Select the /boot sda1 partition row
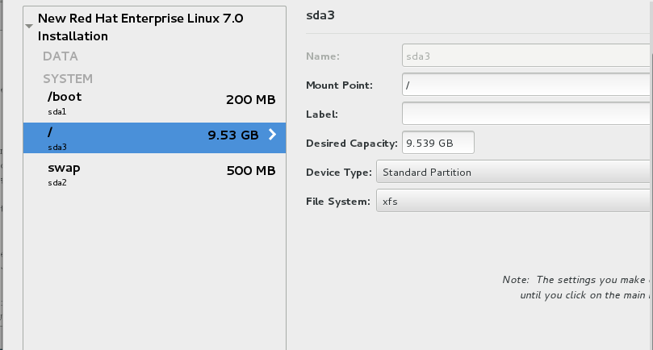Screen dimensions: 653x350 coord(154,104)
